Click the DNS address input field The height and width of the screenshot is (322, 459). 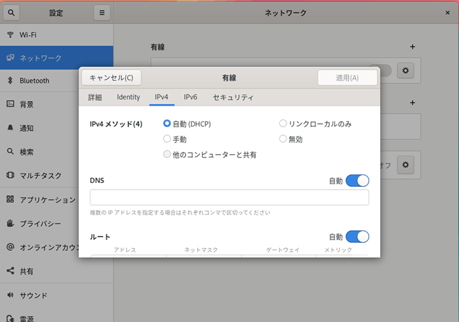pyautogui.click(x=229, y=197)
